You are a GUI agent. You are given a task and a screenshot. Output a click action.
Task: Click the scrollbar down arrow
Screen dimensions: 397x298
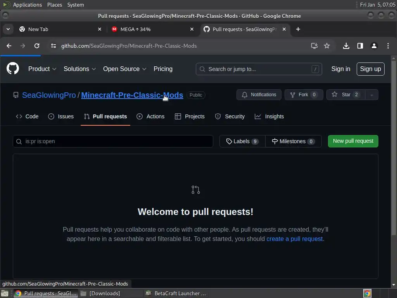tap(394, 285)
